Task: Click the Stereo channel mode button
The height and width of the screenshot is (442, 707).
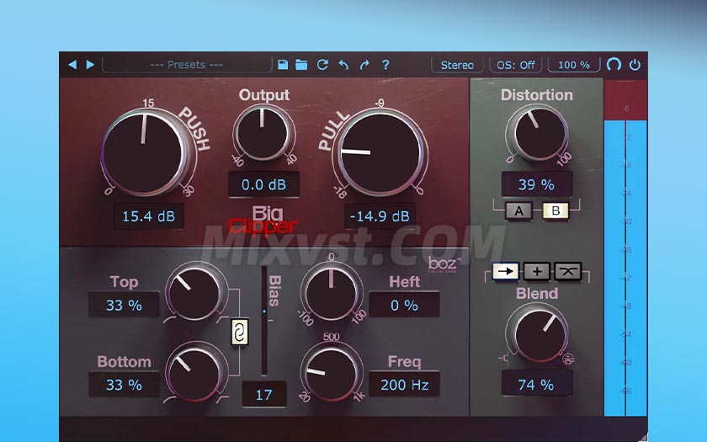Action: pos(457,65)
